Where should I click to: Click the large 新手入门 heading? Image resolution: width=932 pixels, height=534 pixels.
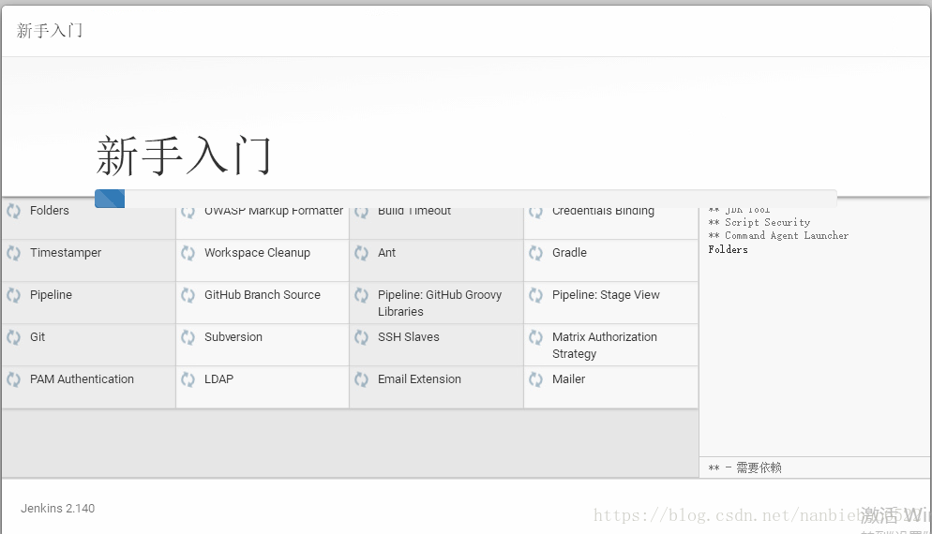coord(184,155)
